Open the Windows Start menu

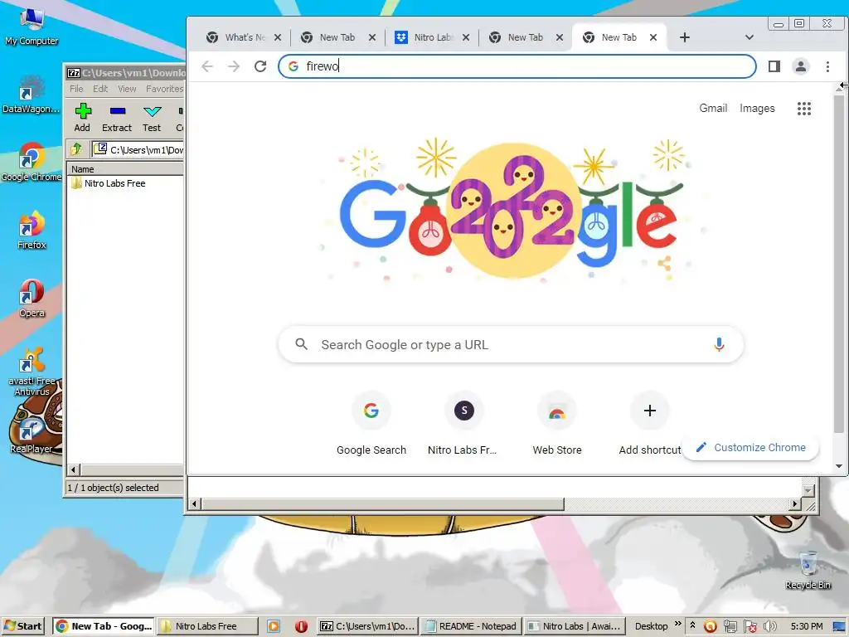[x=22, y=626]
